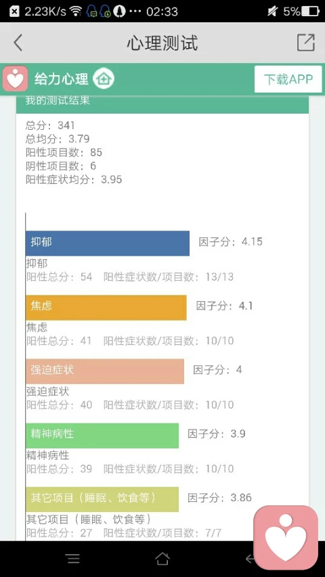Tap the WiFi status bar icon
Viewport: 325px width, 577px height.
(76, 11)
